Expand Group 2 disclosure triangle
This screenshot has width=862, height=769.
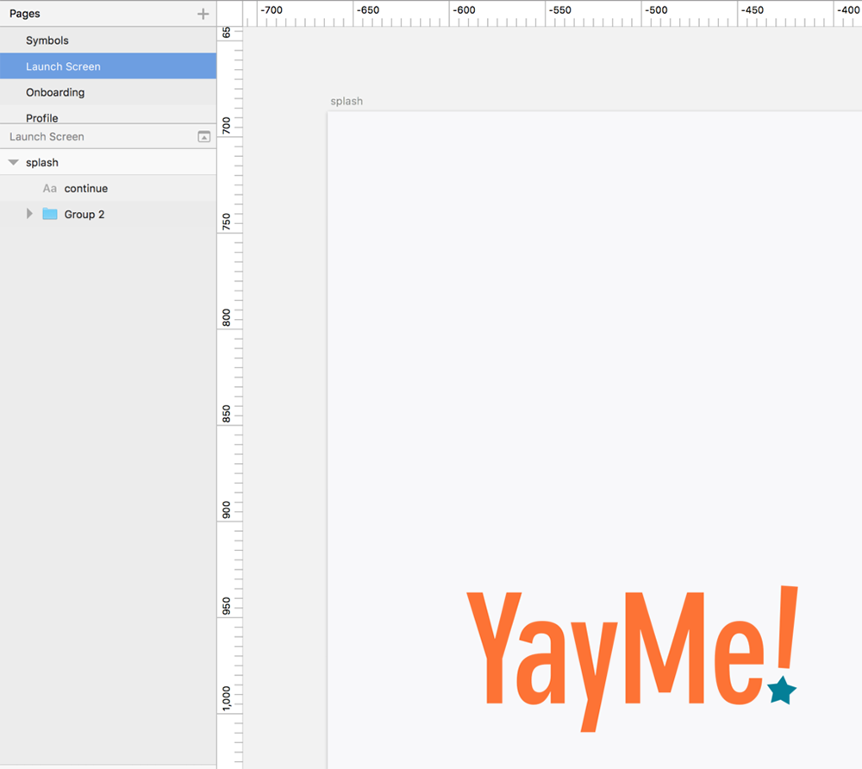pos(29,214)
